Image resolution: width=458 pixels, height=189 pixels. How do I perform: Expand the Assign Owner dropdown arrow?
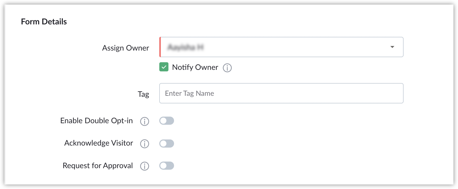(392, 47)
